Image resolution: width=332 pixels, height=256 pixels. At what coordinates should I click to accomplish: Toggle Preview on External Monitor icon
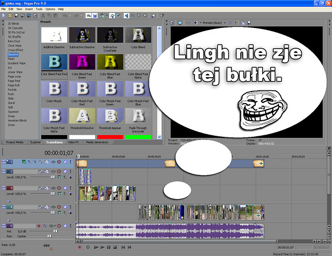180,23
